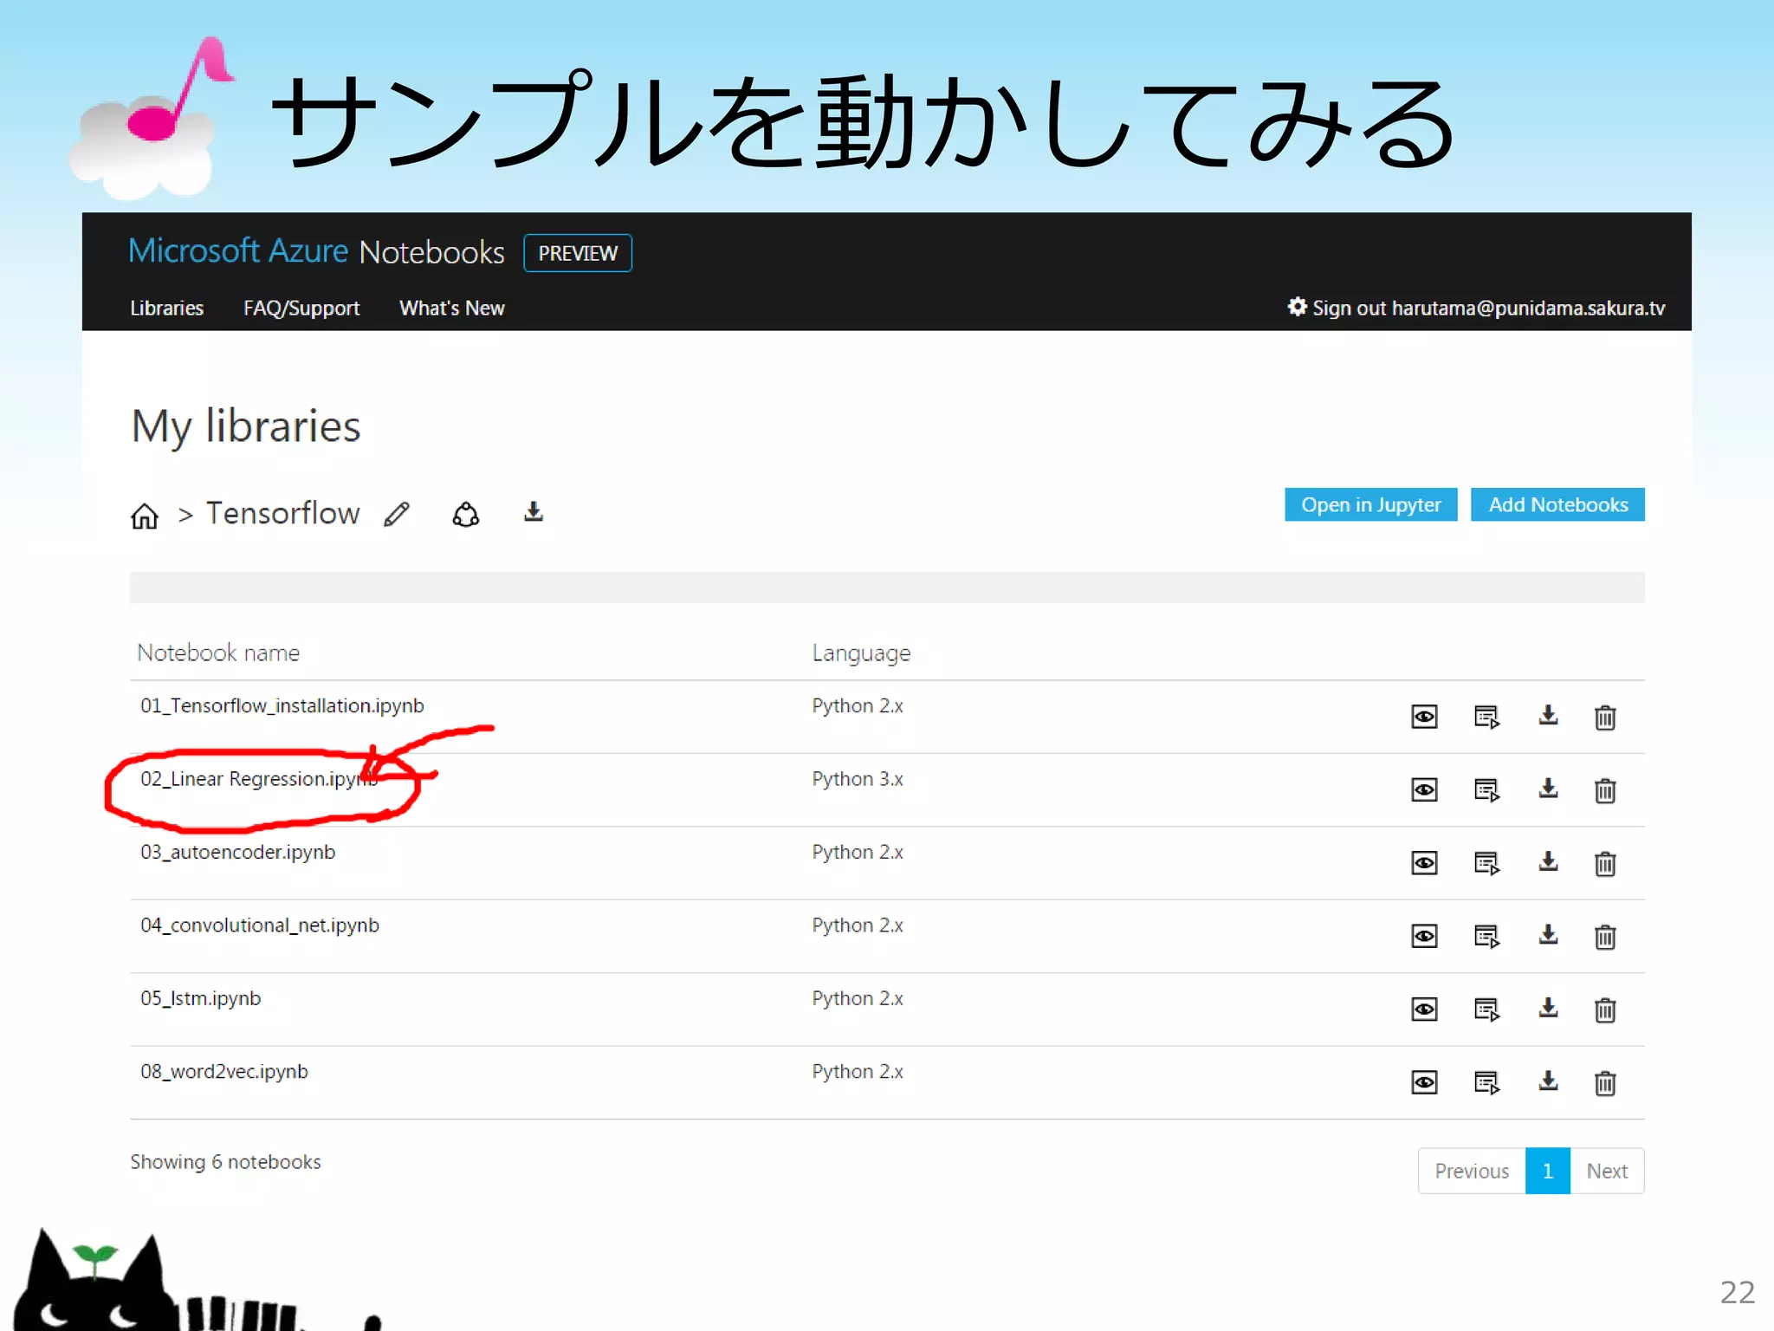Open What's New page
Screen dimensions: 1774x1331
pyautogui.click(x=452, y=308)
